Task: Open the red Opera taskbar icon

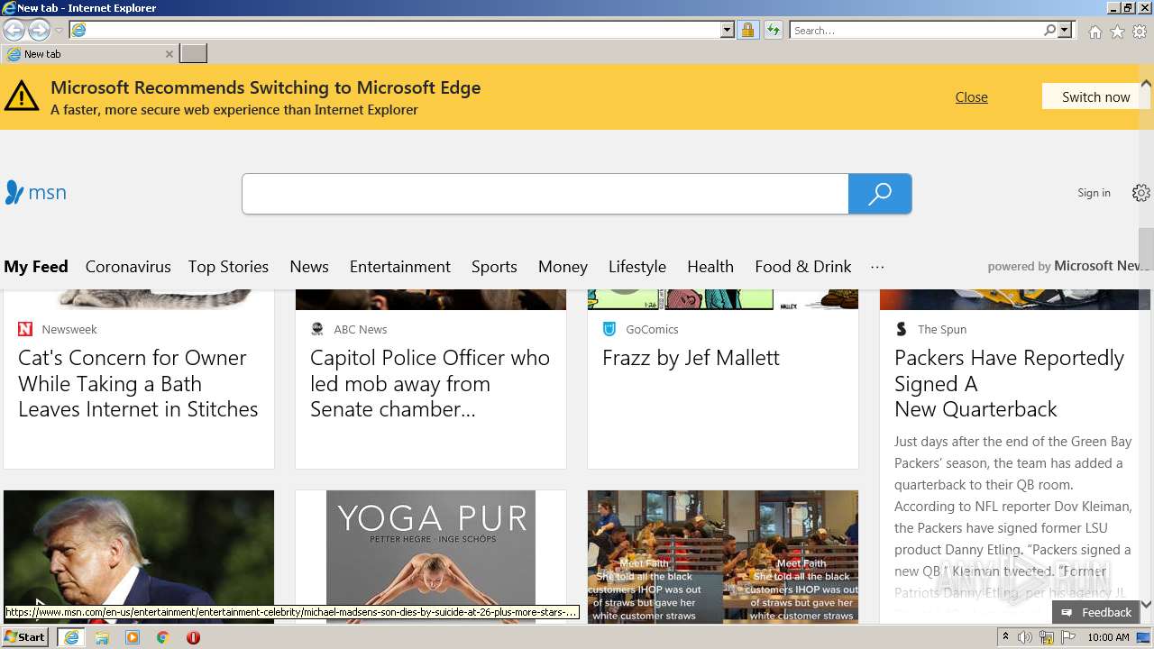Action: [193, 637]
